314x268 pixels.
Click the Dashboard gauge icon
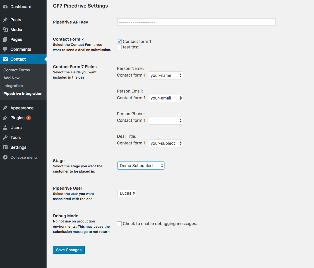5,7
